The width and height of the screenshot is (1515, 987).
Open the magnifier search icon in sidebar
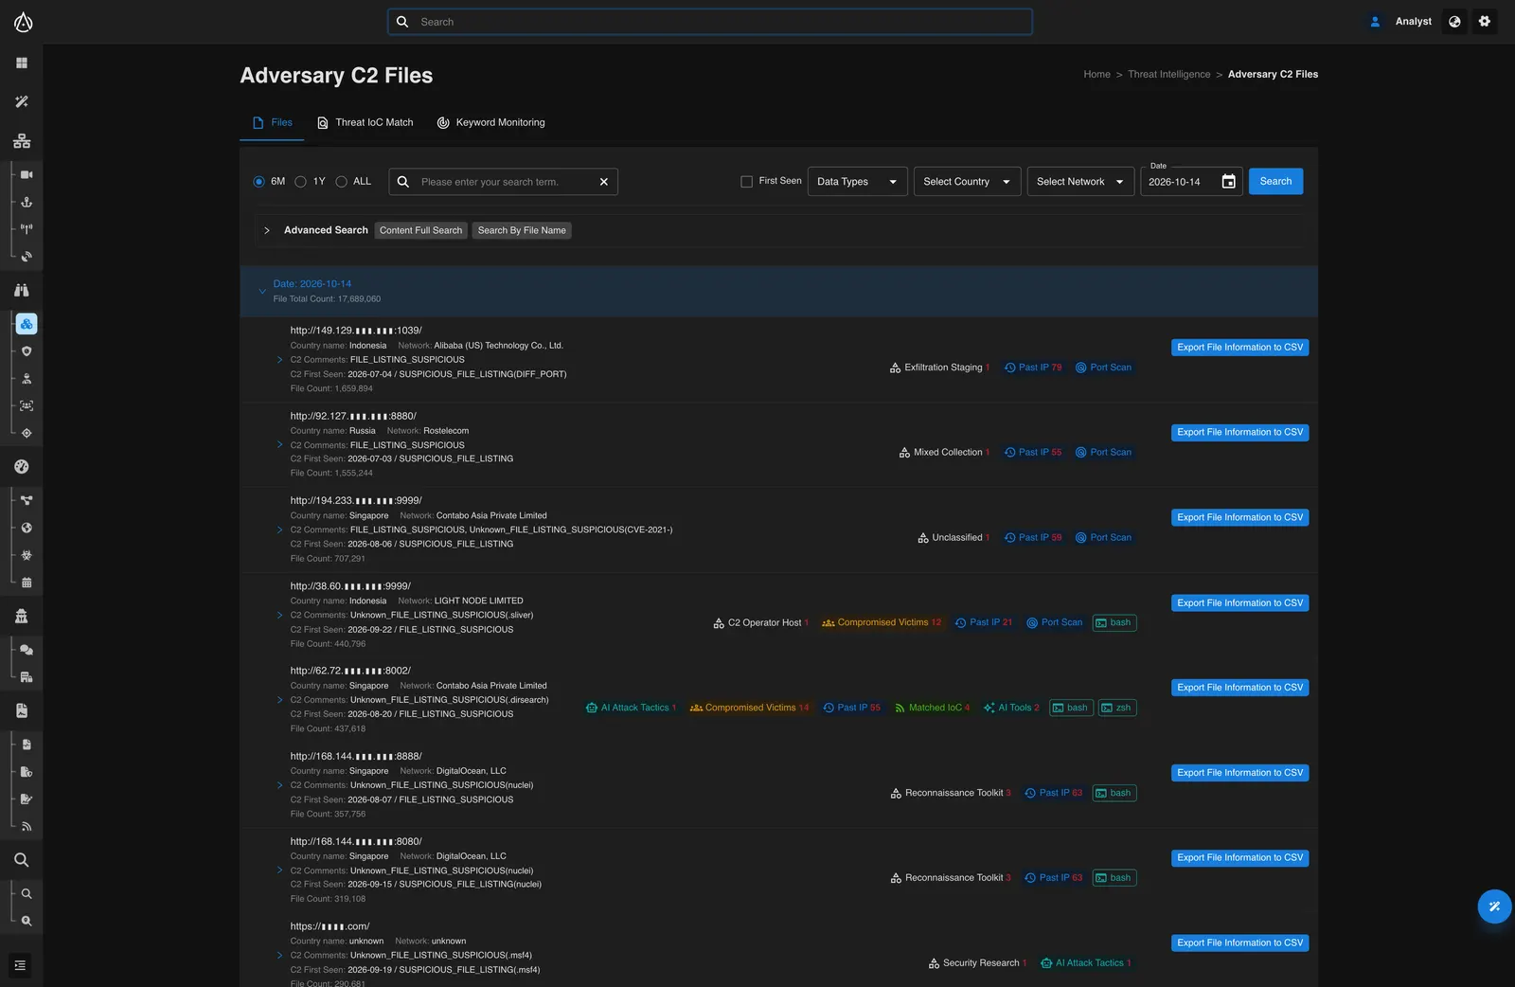tap(22, 860)
